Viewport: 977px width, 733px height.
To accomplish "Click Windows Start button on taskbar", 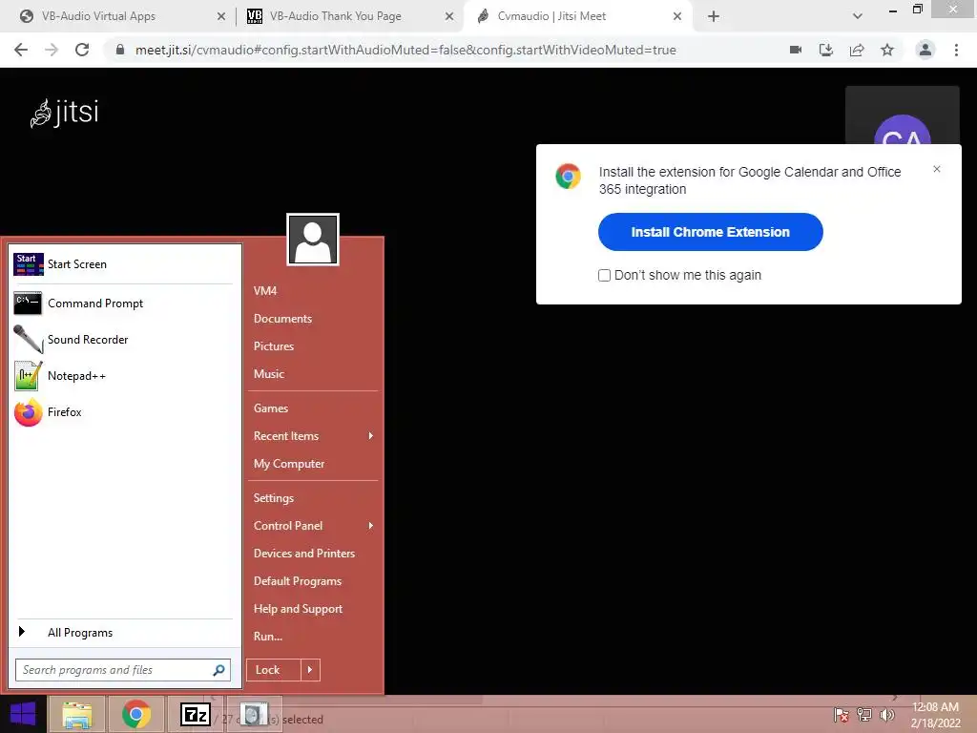I will click(23, 714).
